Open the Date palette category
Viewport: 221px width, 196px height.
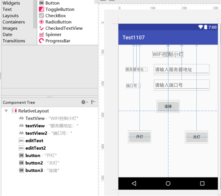click(x=7, y=35)
